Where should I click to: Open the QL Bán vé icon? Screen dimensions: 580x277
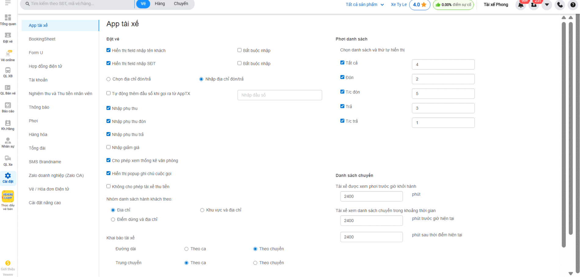(x=8, y=89)
